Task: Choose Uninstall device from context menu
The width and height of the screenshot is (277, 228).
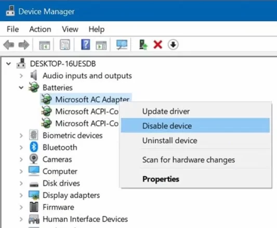Action: (x=195, y=140)
